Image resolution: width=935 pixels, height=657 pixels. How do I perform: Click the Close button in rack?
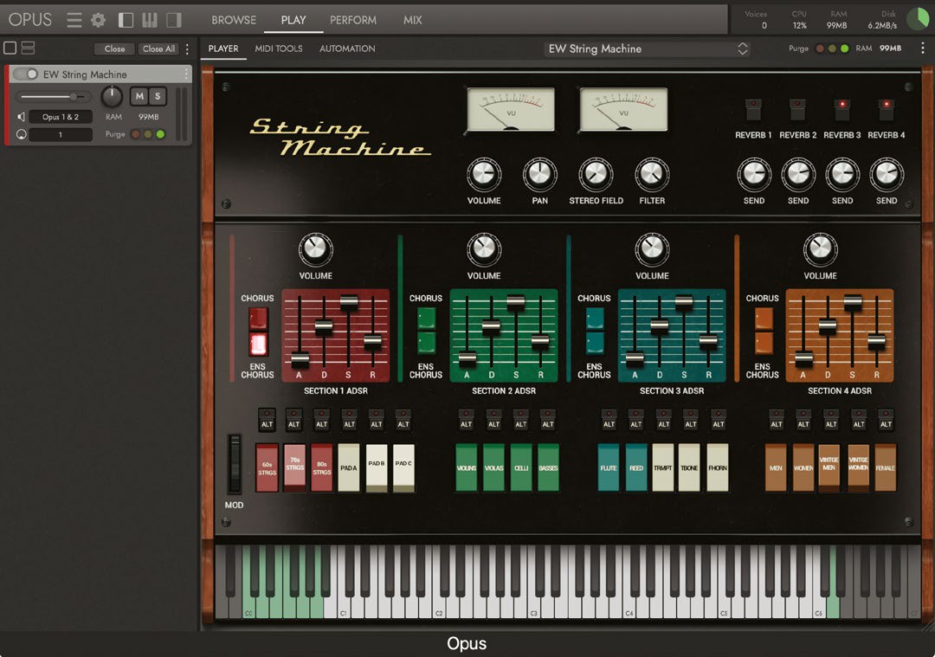114,48
